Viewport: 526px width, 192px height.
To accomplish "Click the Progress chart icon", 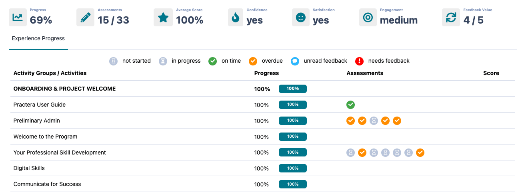I will (18, 17).
